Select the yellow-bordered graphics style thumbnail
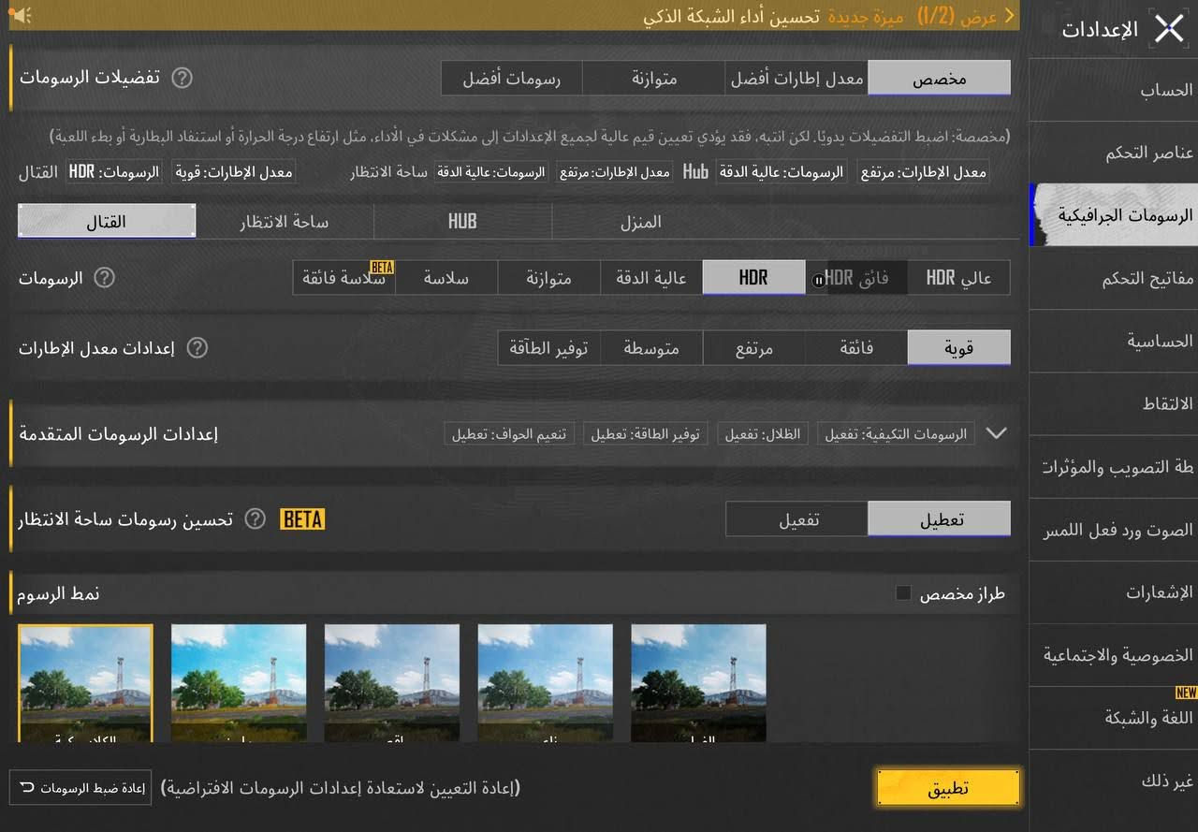 coord(85,684)
